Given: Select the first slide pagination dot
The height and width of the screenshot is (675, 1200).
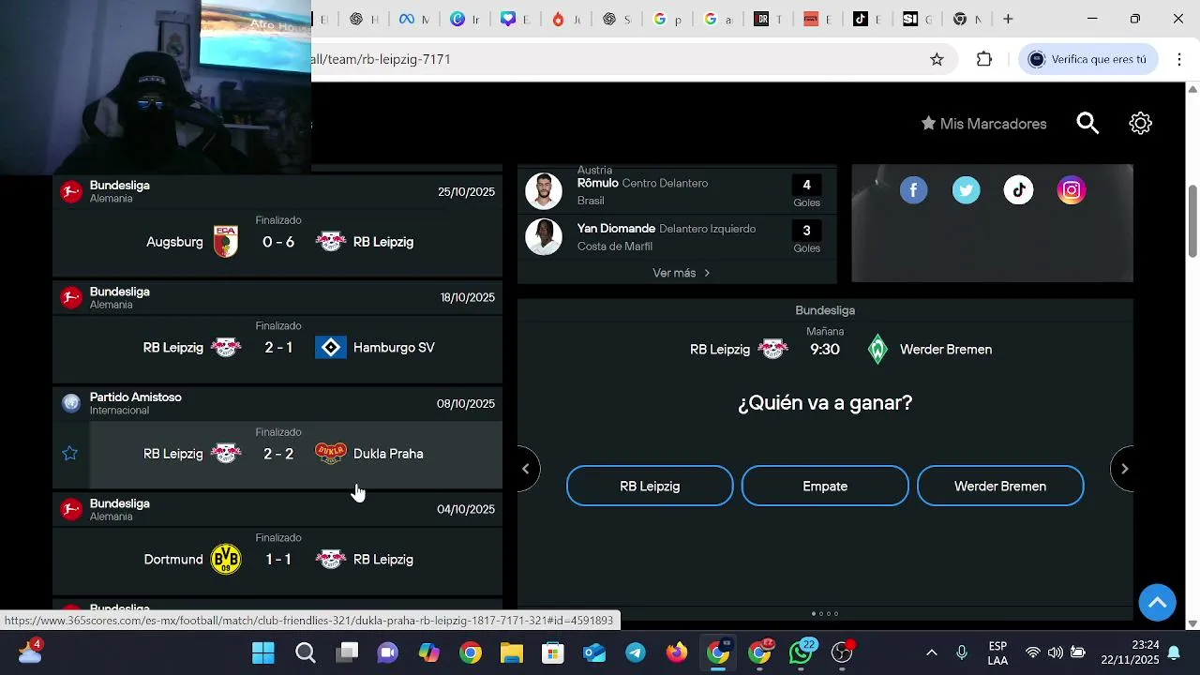Looking at the screenshot, I should pyautogui.click(x=813, y=614).
